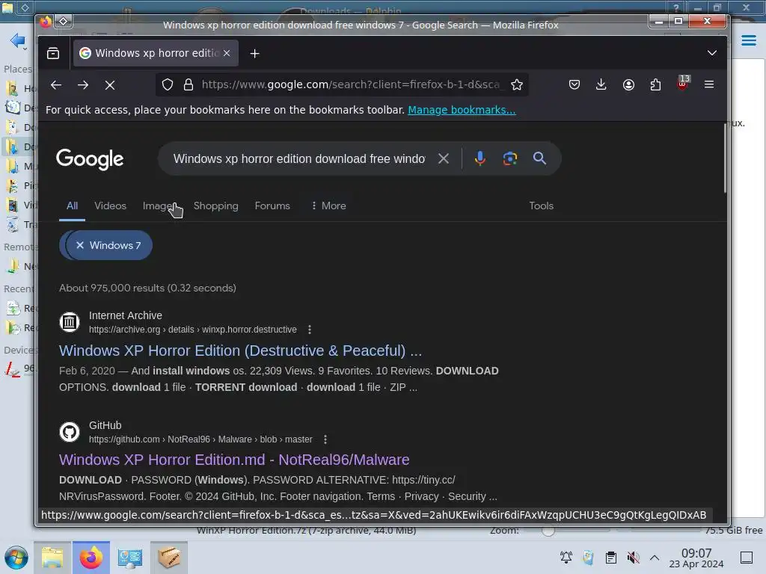Viewport: 766px width, 574px height.
Task: Search by voice microphone
Action: [x=479, y=158]
